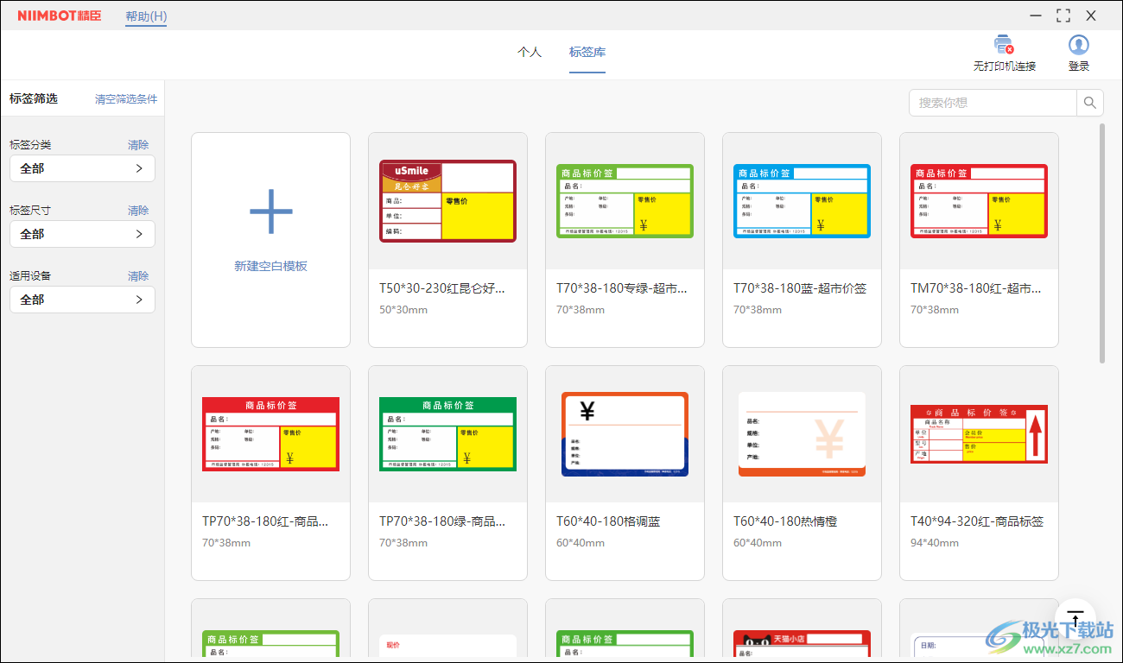Open the 日期 template in the bottom row

point(979,647)
